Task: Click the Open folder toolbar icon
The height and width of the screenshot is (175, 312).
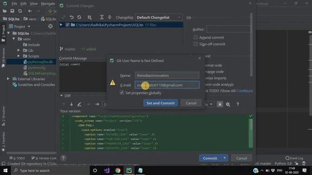Action: pos(4,11)
